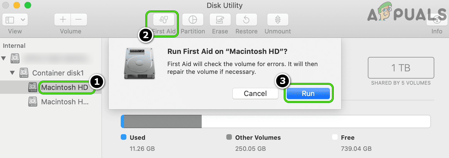
Task: Select the second Macintosh H... volume
Action: coord(65,102)
